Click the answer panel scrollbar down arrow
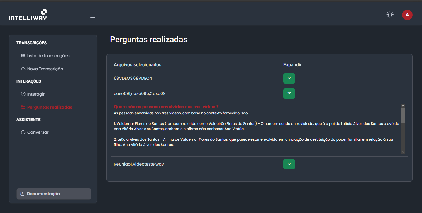Image resolution: width=422 pixels, height=213 pixels. click(x=403, y=152)
